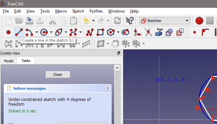The image size is (217, 124).
Task: Select the Create polyline tool
Action: point(90,32)
